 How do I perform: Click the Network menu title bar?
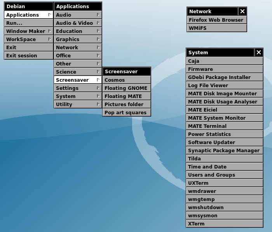[x=213, y=11]
